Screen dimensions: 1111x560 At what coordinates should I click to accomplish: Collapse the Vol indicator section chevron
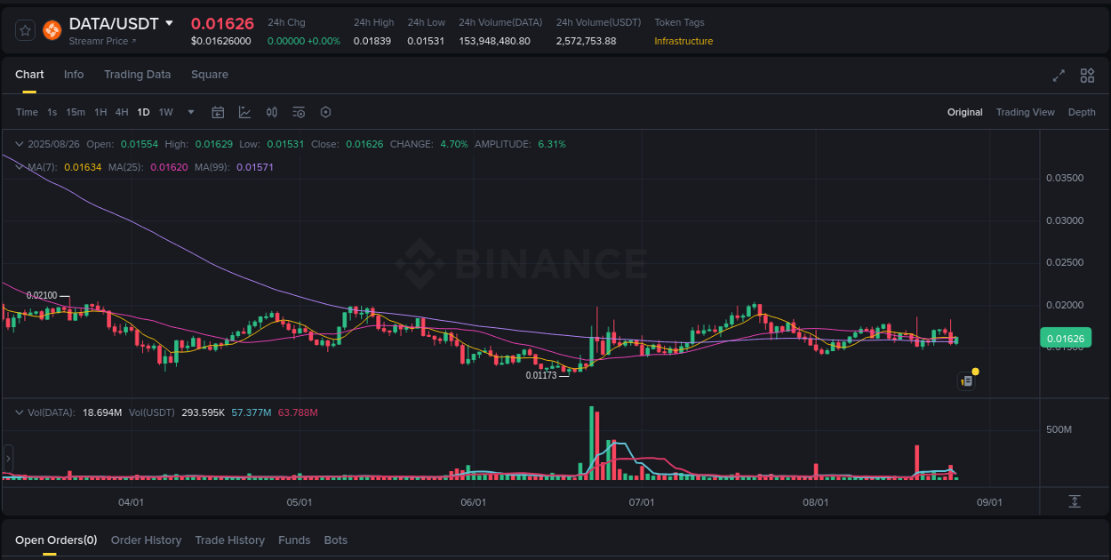click(20, 412)
